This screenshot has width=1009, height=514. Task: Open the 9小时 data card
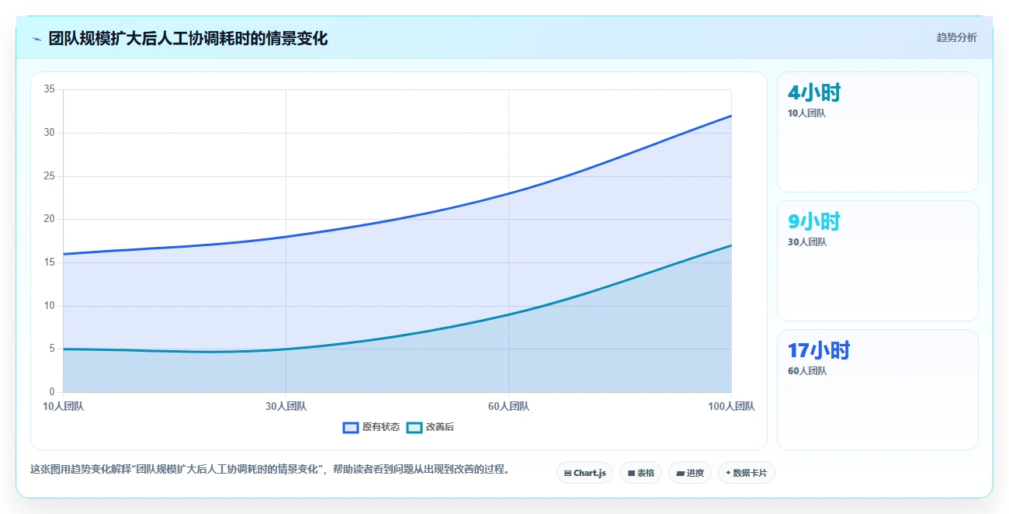pyautogui.click(x=878, y=261)
